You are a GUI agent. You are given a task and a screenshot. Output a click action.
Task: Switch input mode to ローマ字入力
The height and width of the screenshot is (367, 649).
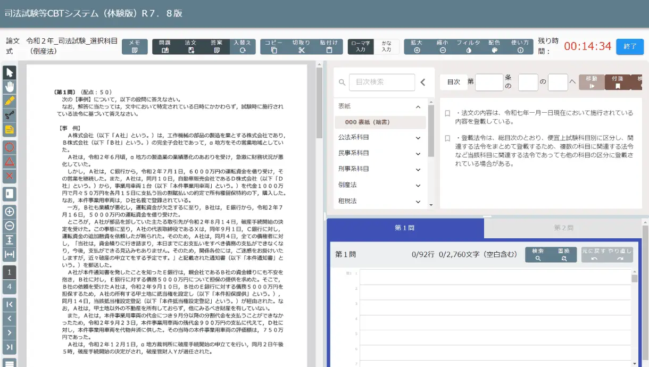point(361,47)
